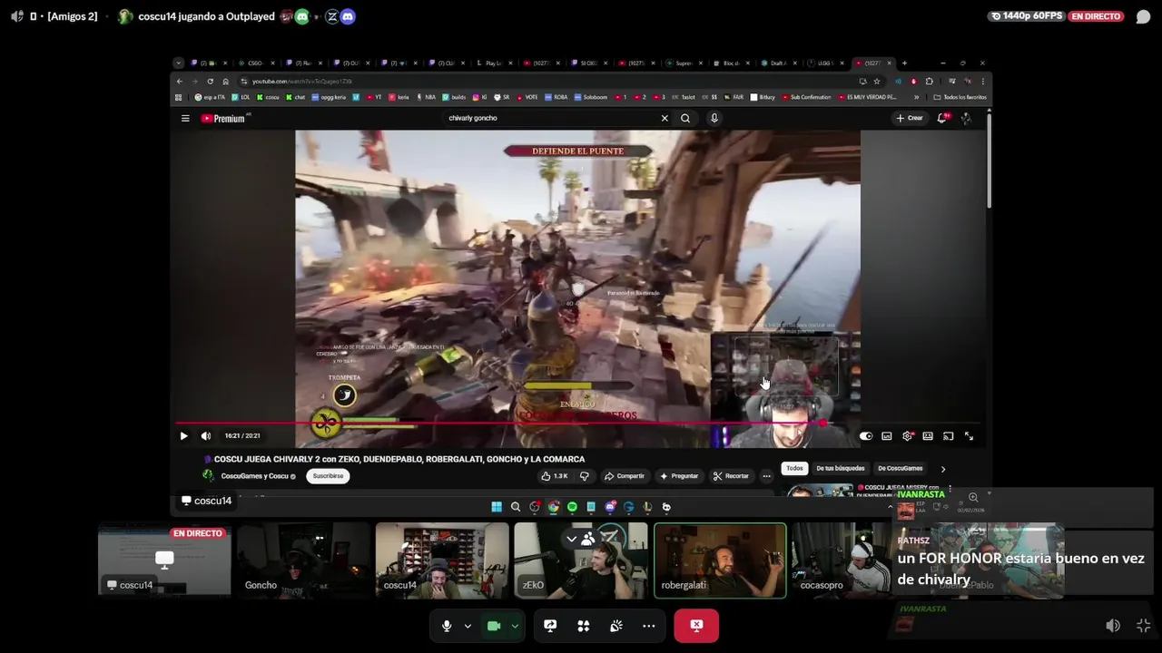
Task: Go back in browser
Action: (180, 82)
